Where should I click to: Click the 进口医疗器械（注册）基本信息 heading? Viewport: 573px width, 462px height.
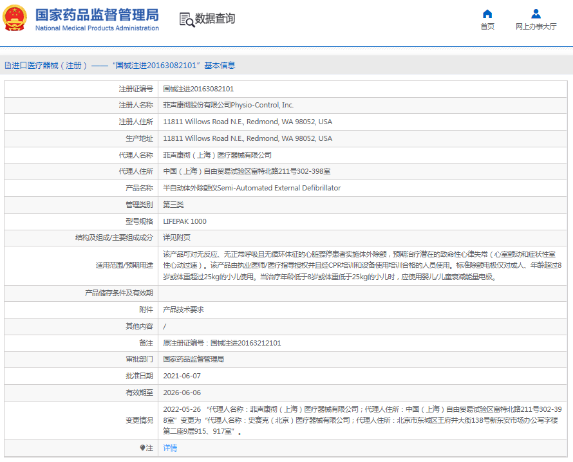[122, 66]
